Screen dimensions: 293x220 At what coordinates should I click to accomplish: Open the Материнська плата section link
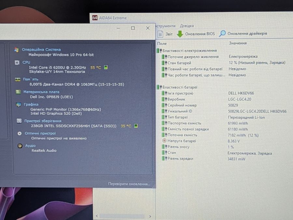point(41,92)
